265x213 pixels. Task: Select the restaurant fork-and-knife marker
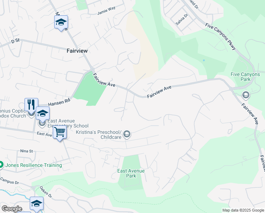pos(31,105)
